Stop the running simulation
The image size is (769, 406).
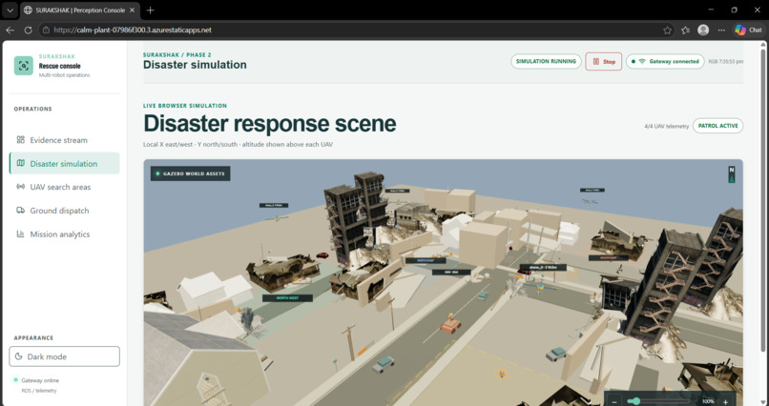click(x=603, y=62)
